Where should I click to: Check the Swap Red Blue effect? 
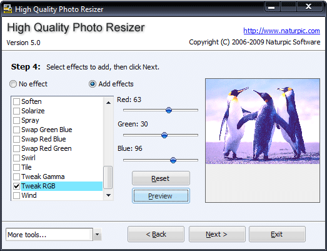pos(16,139)
